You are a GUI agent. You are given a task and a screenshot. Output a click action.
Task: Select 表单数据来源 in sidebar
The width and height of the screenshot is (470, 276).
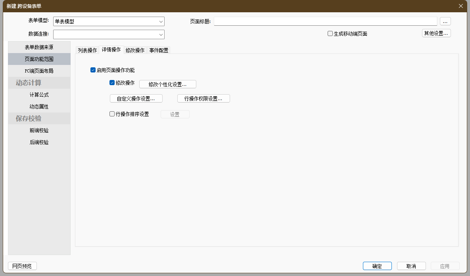tap(39, 47)
